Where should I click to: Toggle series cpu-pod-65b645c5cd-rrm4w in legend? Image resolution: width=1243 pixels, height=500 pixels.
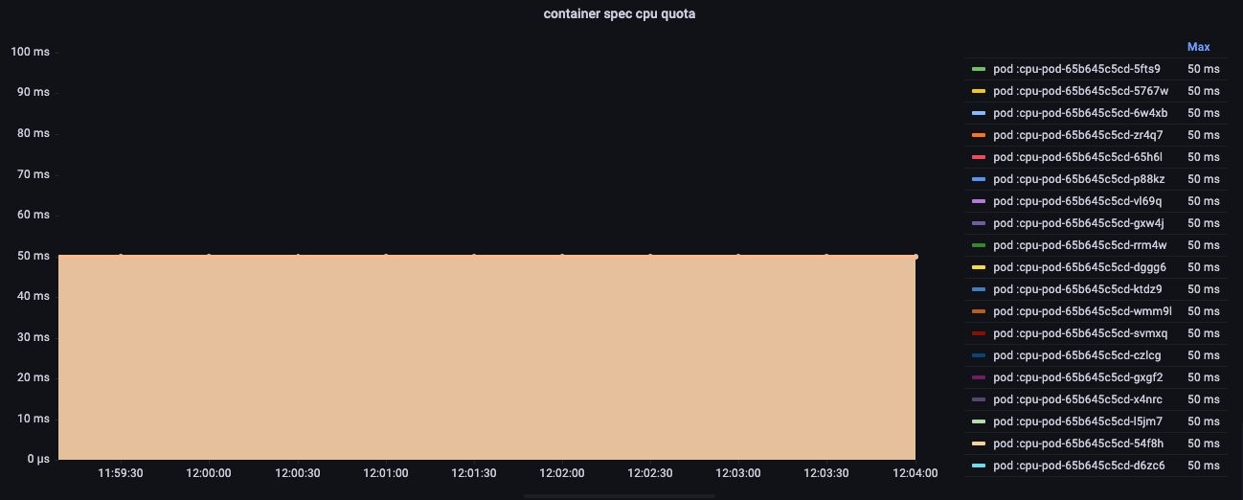coord(1080,245)
